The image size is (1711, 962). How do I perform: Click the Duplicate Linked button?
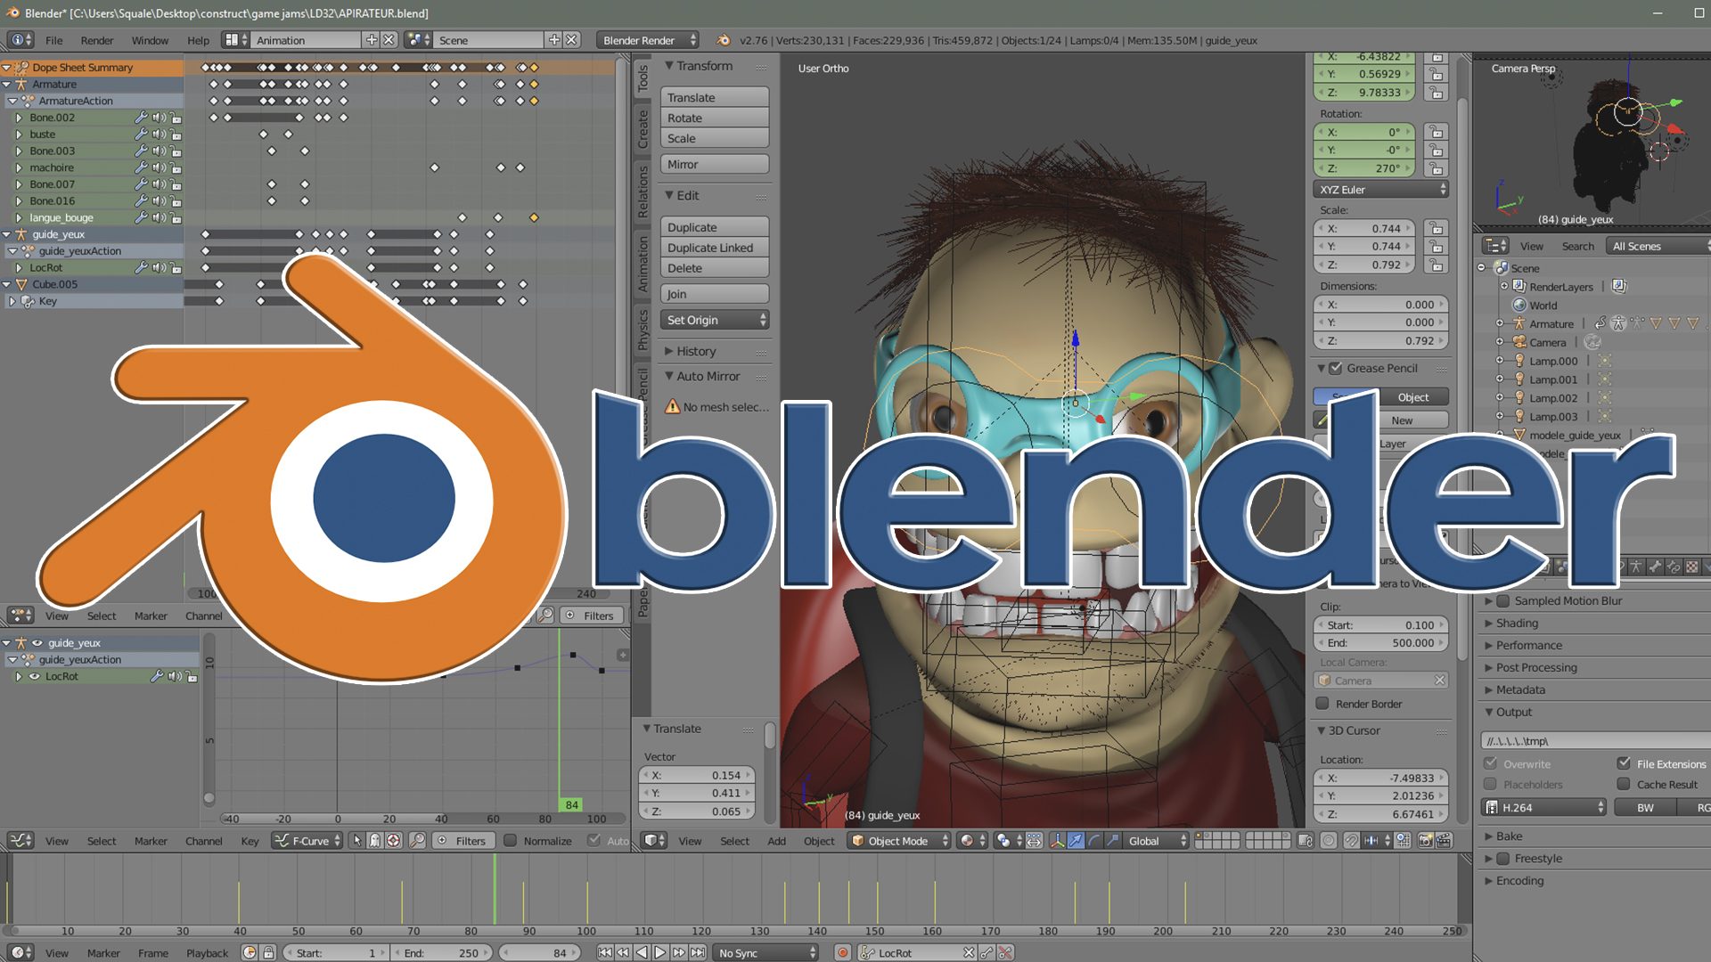coord(715,248)
